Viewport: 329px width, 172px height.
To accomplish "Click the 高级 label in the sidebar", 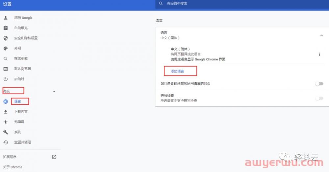I will click(x=7, y=91).
